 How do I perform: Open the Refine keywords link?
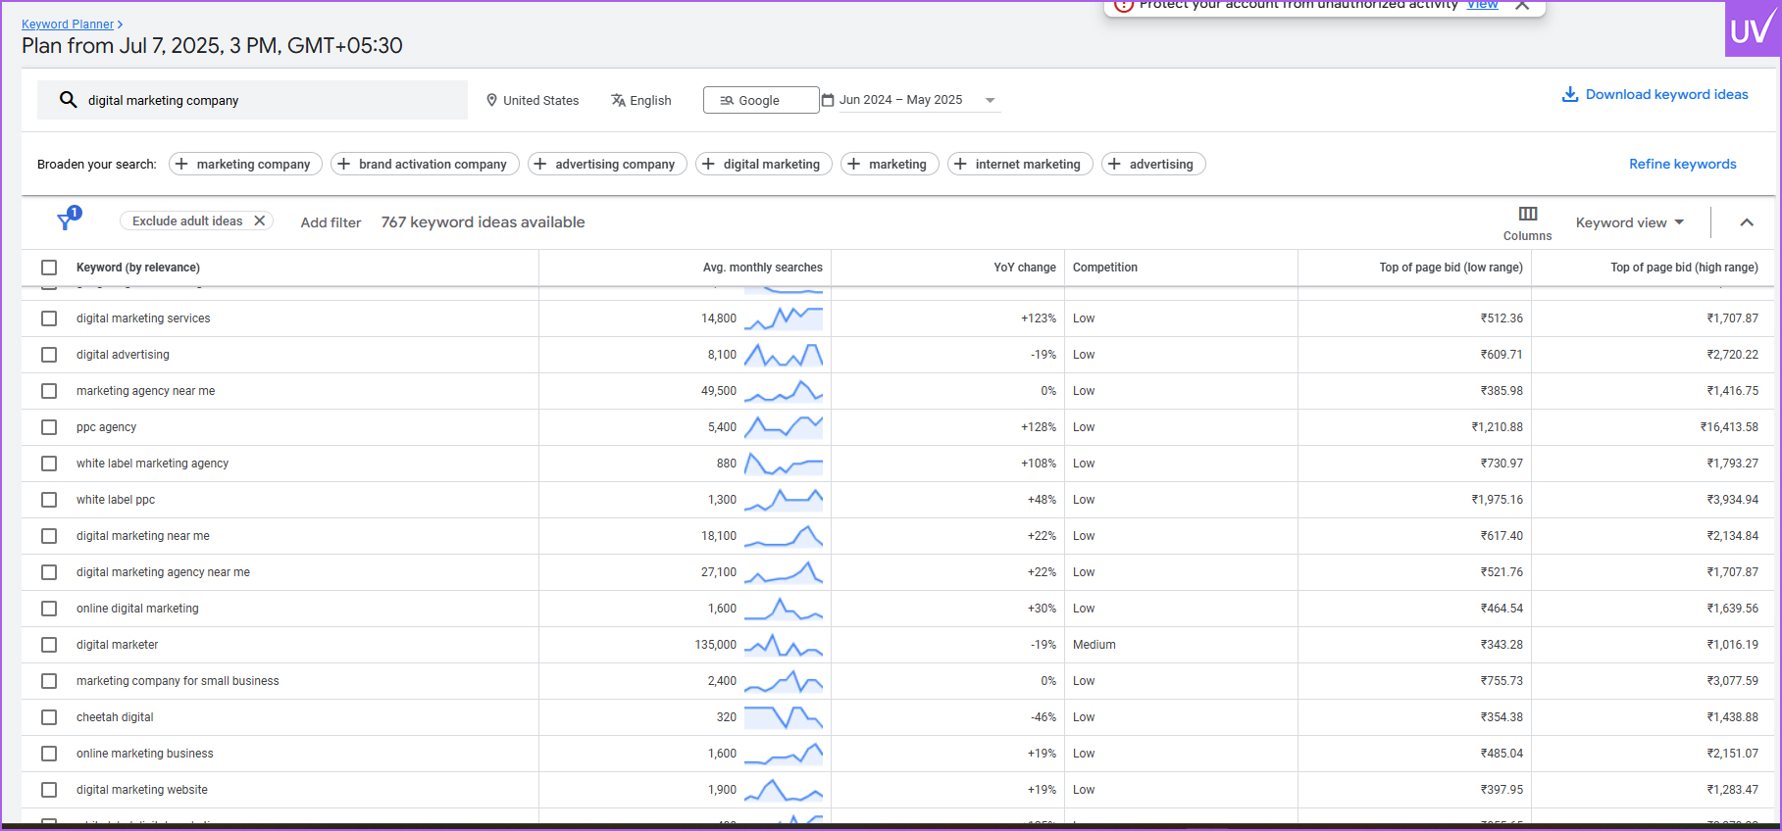click(x=1682, y=164)
